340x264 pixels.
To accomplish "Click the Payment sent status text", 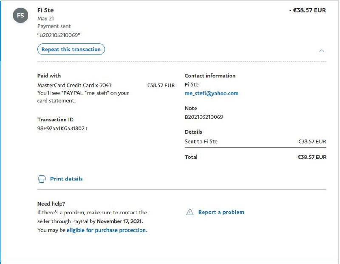I will [54, 26].
